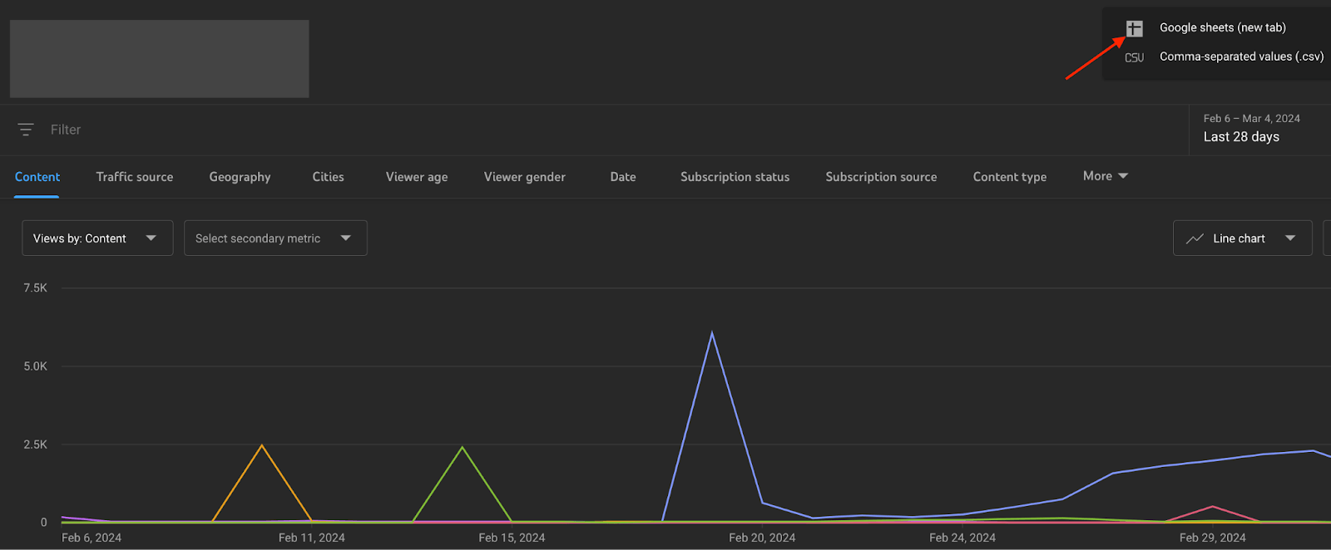This screenshot has width=1331, height=550.
Task: Click the line chart trend icon
Action: (1195, 238)
